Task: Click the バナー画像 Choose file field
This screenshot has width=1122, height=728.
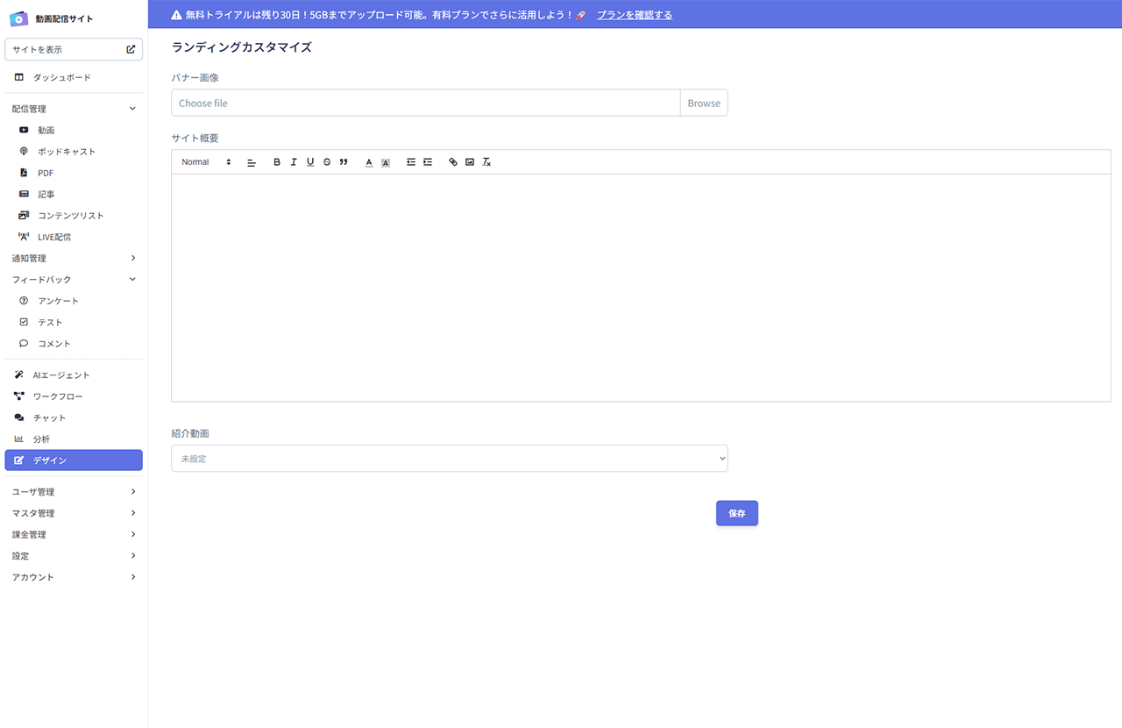Action: (425, 103)
